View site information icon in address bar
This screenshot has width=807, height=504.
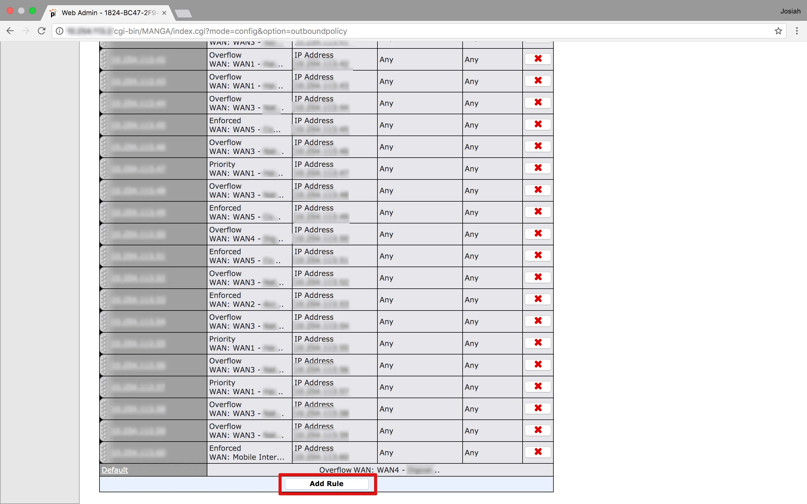59,31
